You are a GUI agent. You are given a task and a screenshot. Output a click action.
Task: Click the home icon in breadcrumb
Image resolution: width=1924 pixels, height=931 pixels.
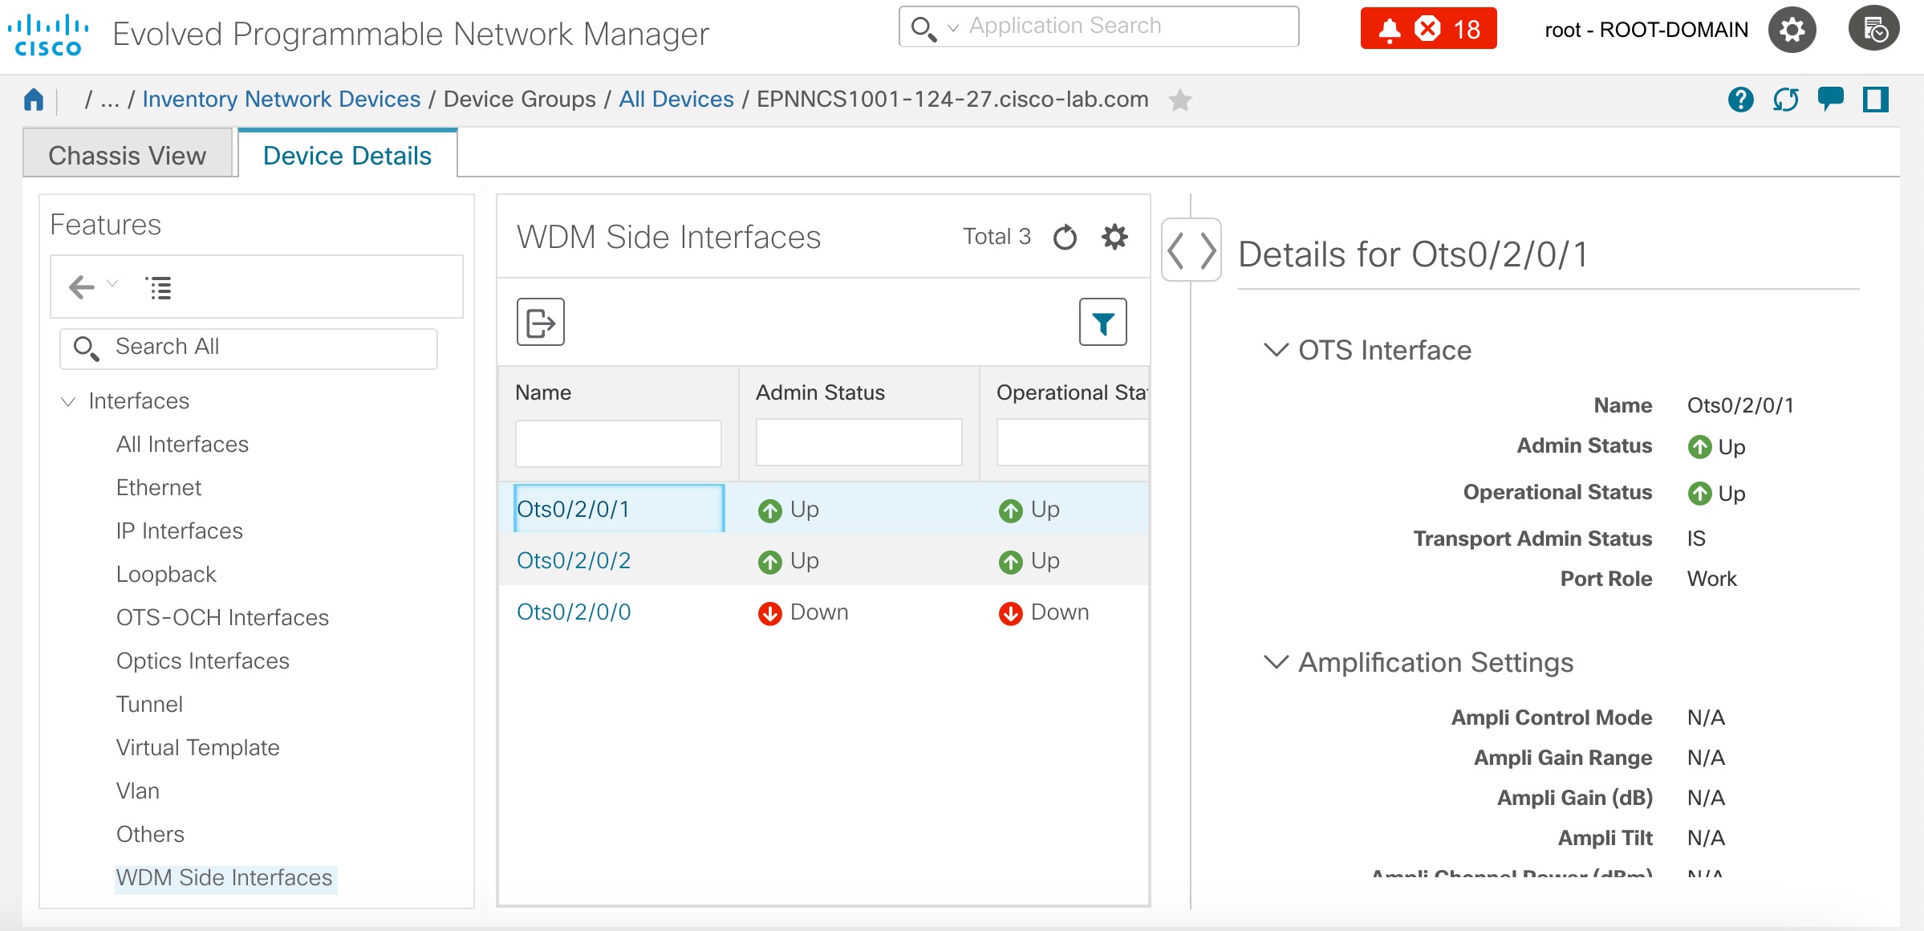coord(33,100)
